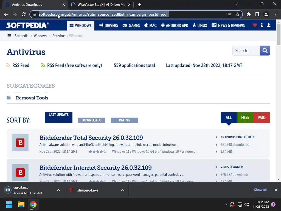Focus the Search input field
The height and width of the screenshot is (211, 281).
pos(246,51)
